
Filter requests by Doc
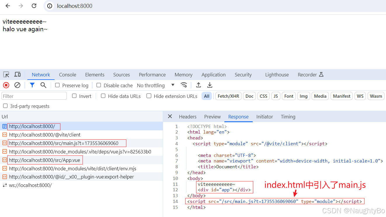coord(249,96)
